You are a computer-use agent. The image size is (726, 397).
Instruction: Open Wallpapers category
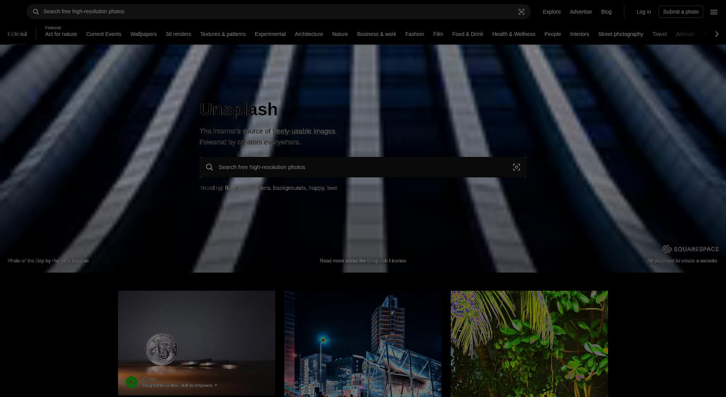click(143, 34)
